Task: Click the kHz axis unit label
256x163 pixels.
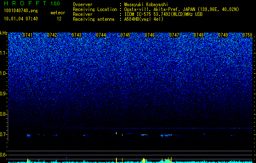Action: (x=4, y=33)
